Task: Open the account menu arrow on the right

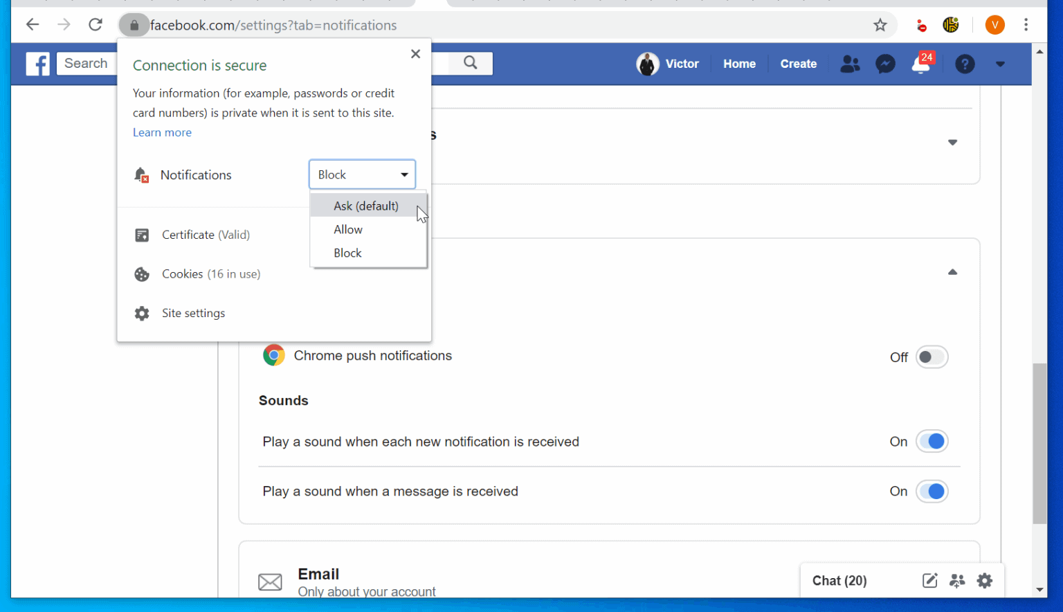Action: [1000, 64]
